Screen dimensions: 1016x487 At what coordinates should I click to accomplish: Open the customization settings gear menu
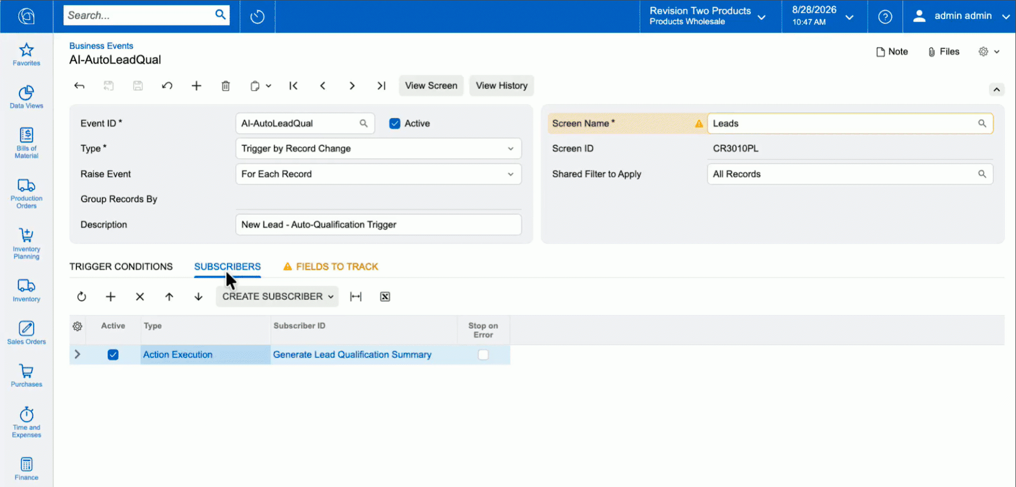988,51
